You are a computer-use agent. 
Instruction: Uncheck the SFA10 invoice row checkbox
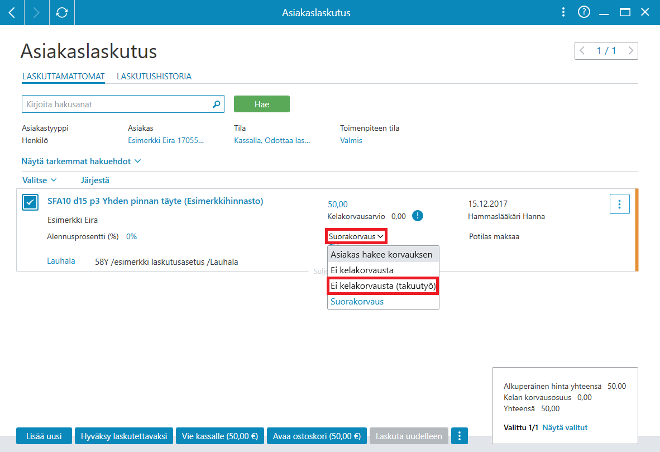pos(30,202)
